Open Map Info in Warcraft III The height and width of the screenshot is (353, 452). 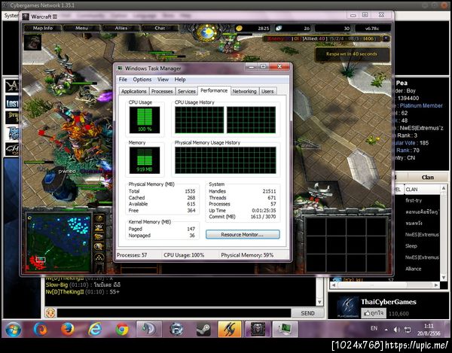[43, 28]
